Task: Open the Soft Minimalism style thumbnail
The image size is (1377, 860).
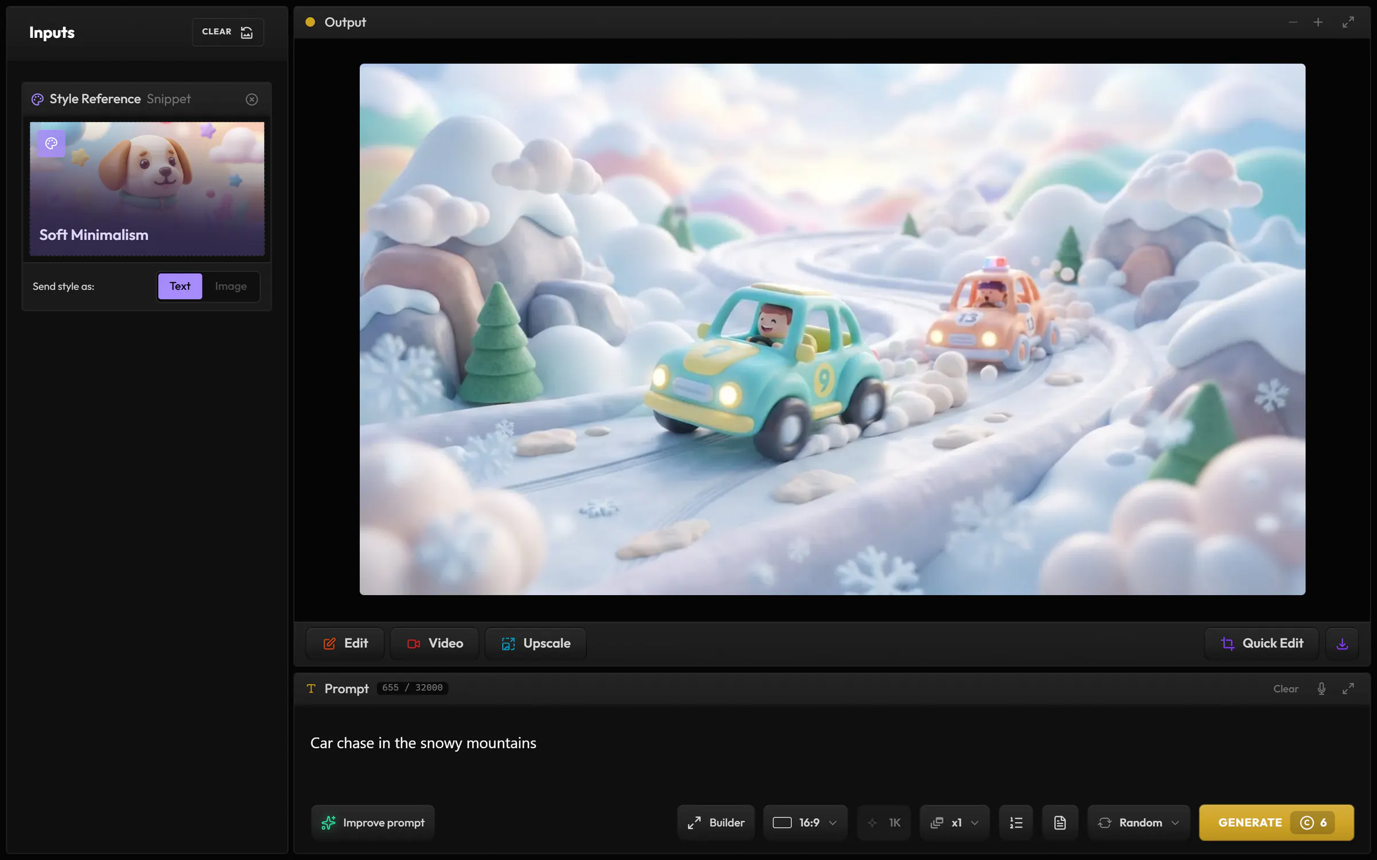Action: tap(147, 189)
